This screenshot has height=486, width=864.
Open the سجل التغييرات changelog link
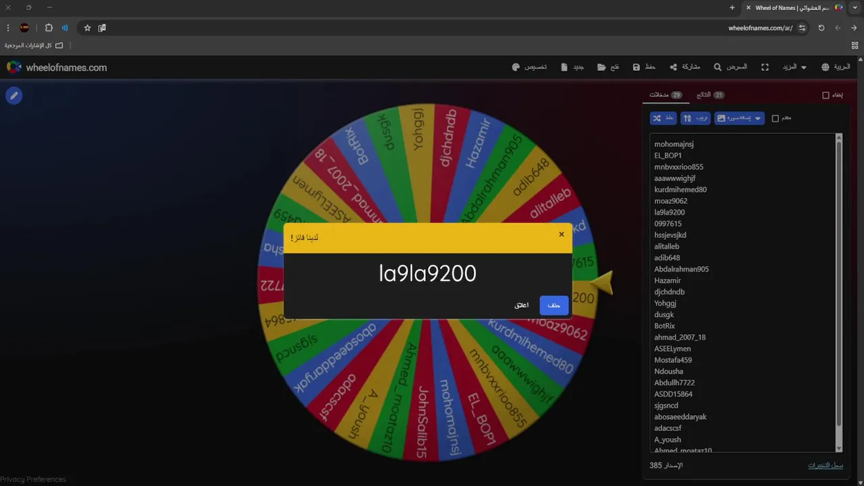826,465
